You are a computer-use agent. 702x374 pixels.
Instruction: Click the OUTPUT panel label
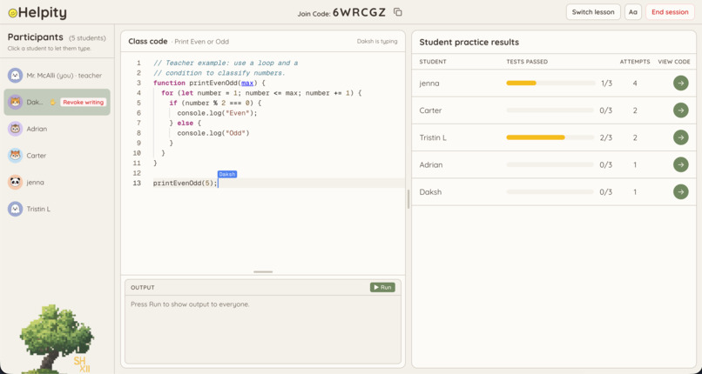pyautogui.click(x=142, y=287)
